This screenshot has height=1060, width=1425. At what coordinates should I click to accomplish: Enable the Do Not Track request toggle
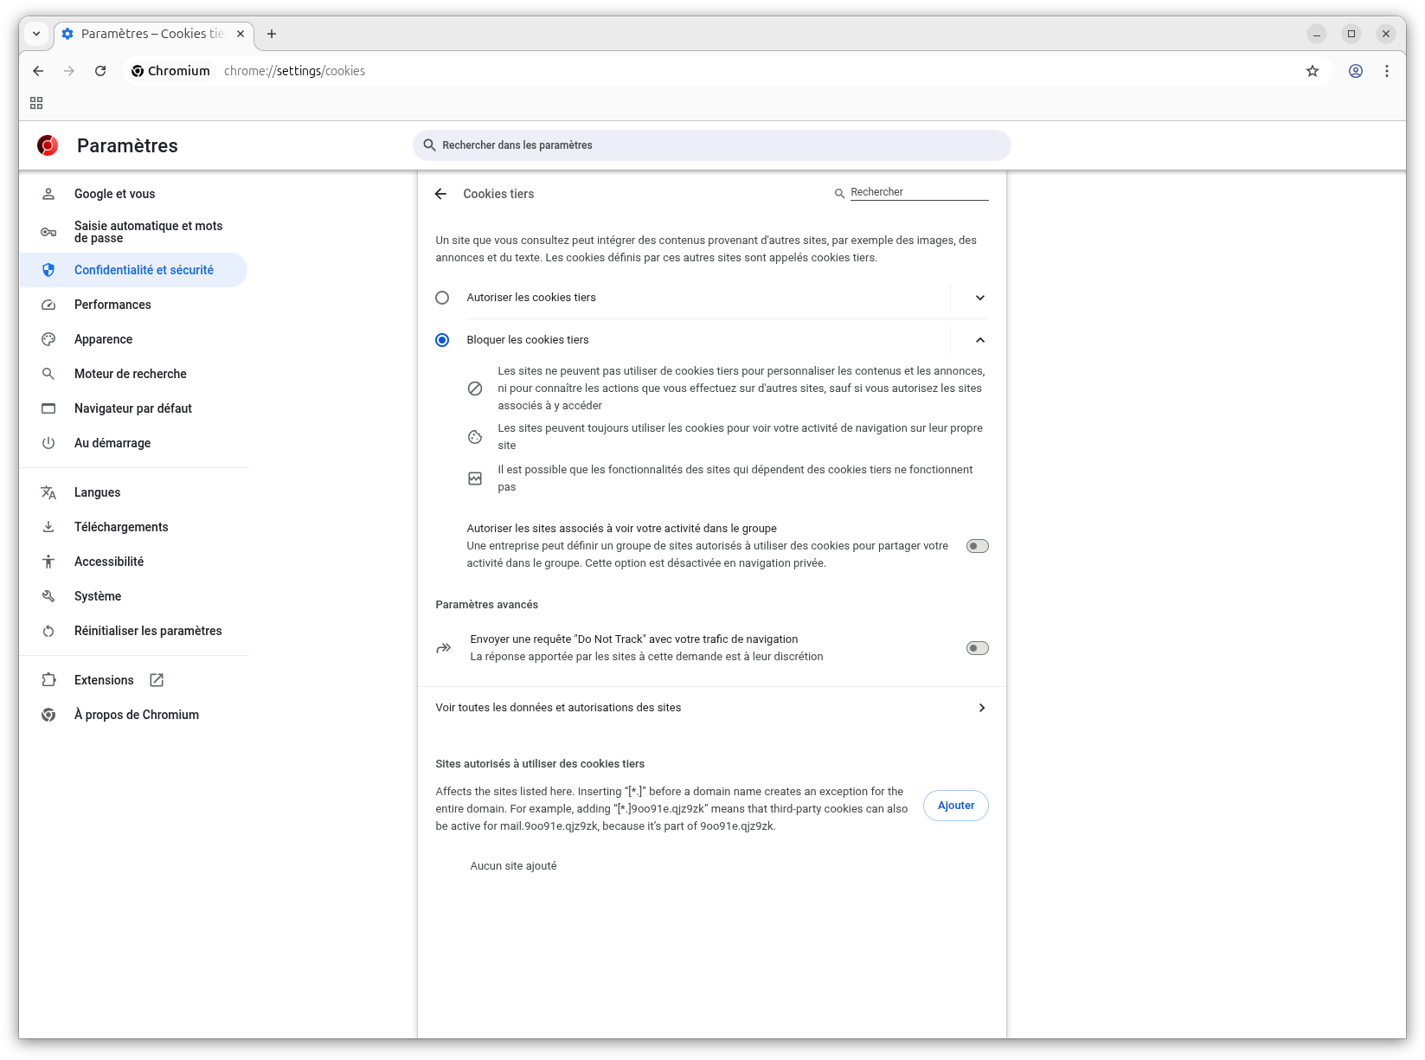tap(977, 648)
